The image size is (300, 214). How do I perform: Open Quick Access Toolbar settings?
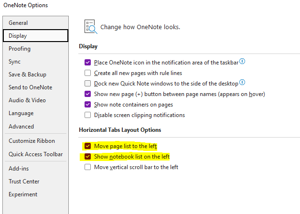coord(35,154)
